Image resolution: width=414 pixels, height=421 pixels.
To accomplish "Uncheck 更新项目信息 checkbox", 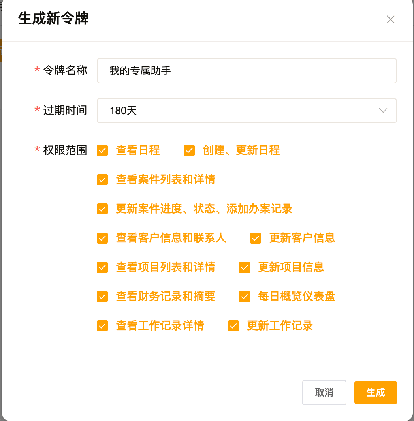I will coord(244,267).
